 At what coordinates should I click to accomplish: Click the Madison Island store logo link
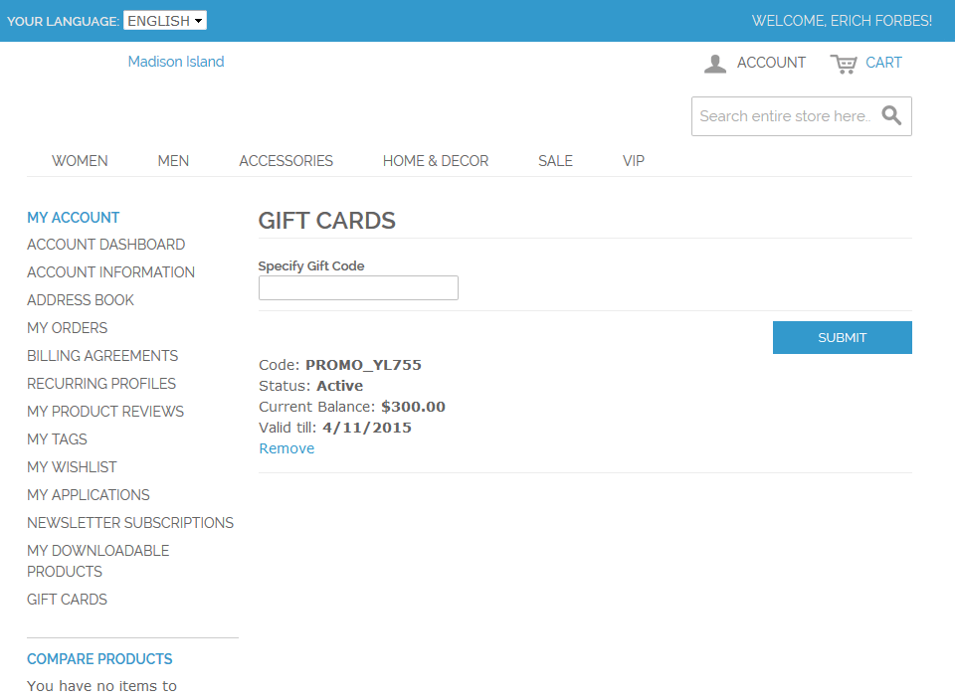[x=175, y=61]
